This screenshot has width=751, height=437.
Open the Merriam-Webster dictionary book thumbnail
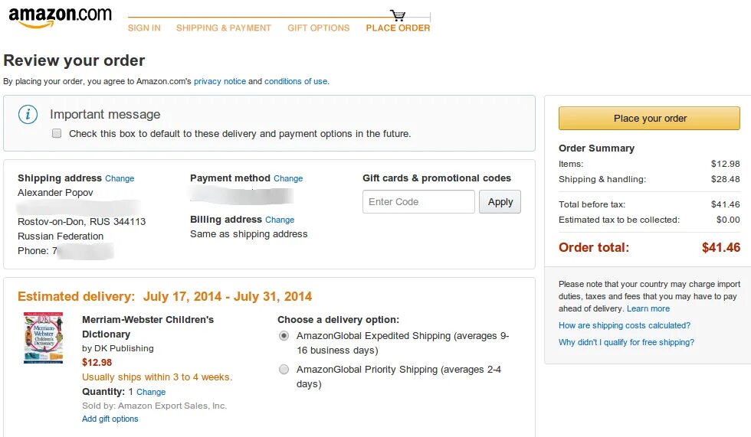click(44, 338)
